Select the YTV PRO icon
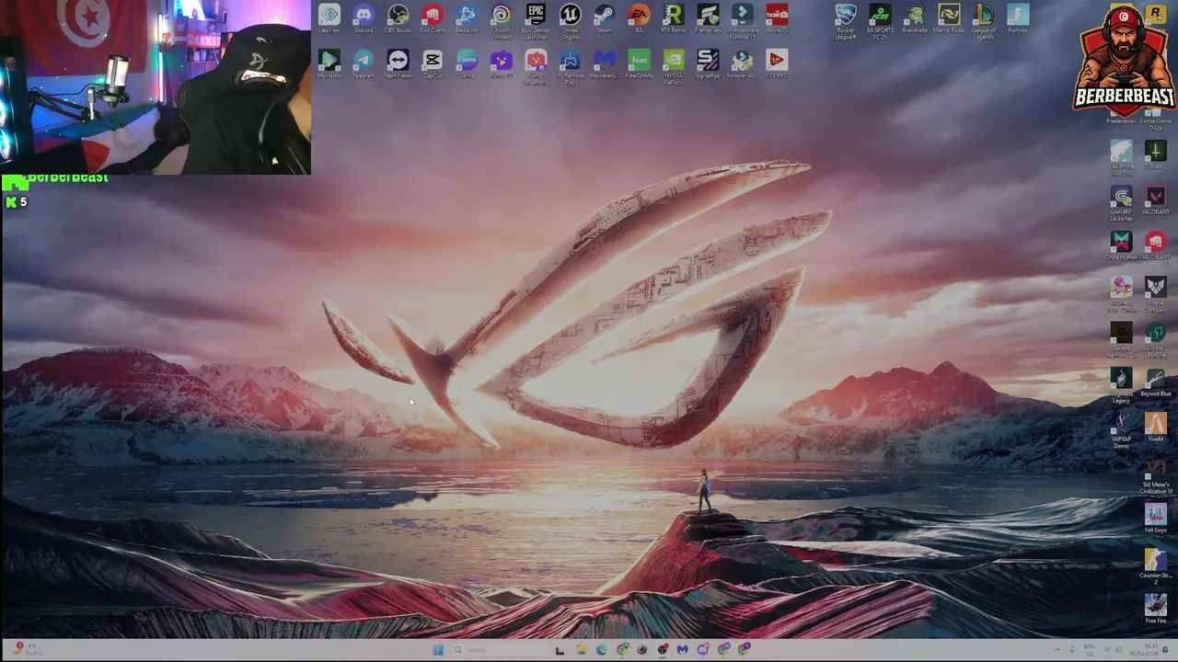 click(777, 64)
